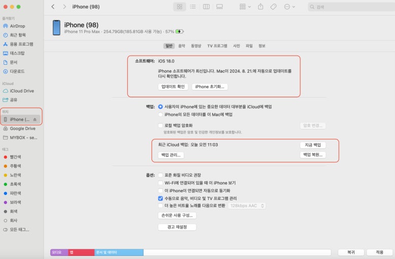Uncheck manually manage music and videos
The height and width of the screenshot is (259, 395).
[x=160, y=198]
